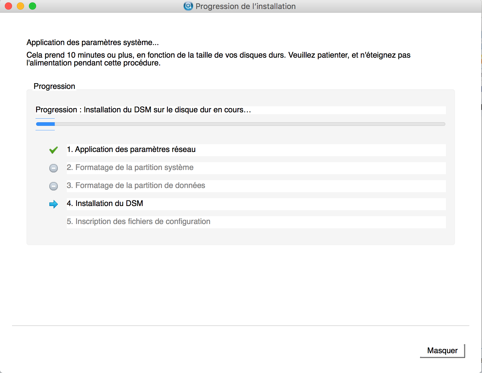Click the grey status icon for step 3
Screen dimensions: 482x373
point(54,186)
